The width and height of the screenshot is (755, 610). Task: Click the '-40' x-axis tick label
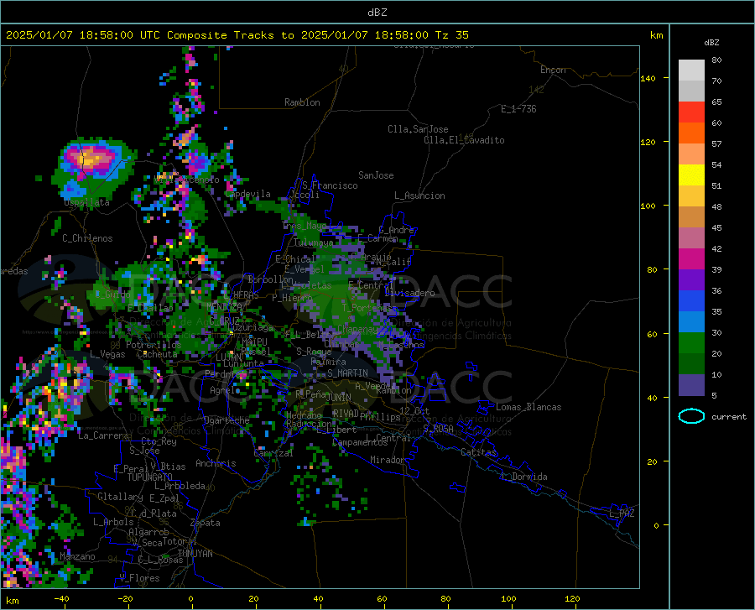[x=61, y=598]
